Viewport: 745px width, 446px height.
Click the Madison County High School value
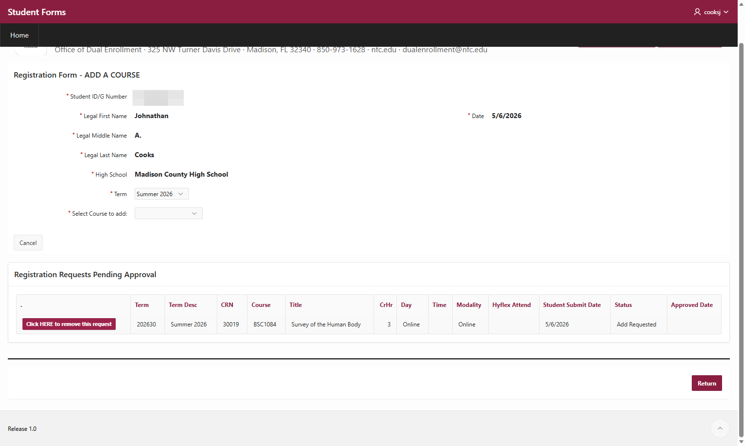tap(182, 174)
